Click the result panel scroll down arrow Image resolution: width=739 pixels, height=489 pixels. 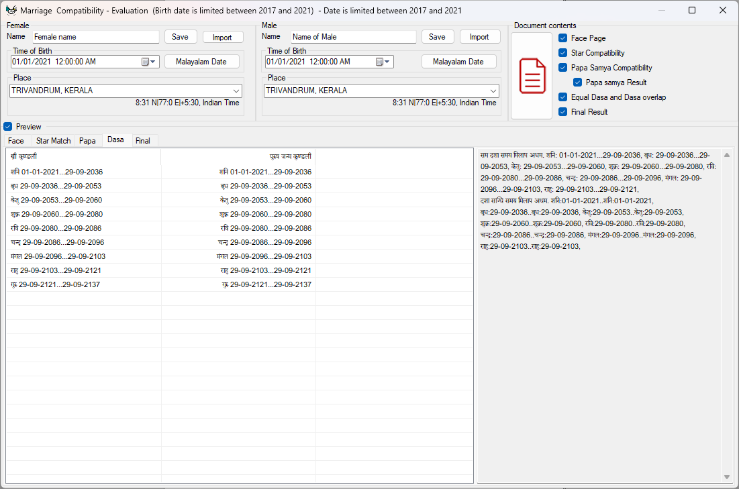pyautogui.click(x=727, y=477)
